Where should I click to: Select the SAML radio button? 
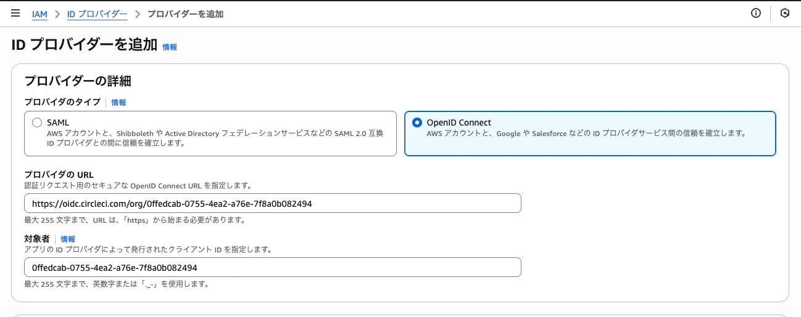tap(37, 122)
